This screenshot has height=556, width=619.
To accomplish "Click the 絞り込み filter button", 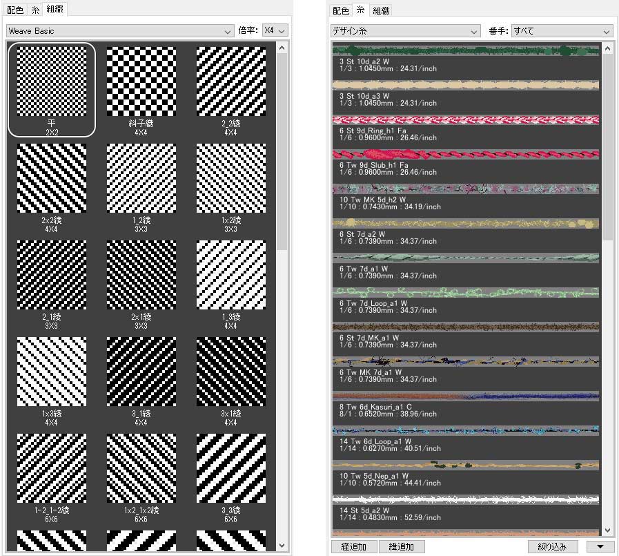I will pos(553,546).
